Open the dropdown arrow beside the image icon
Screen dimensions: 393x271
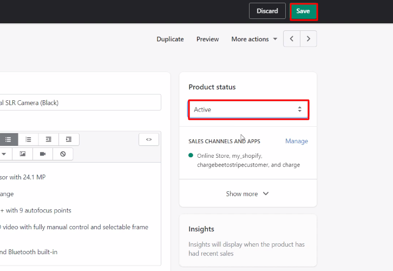[x=4, y=154]
